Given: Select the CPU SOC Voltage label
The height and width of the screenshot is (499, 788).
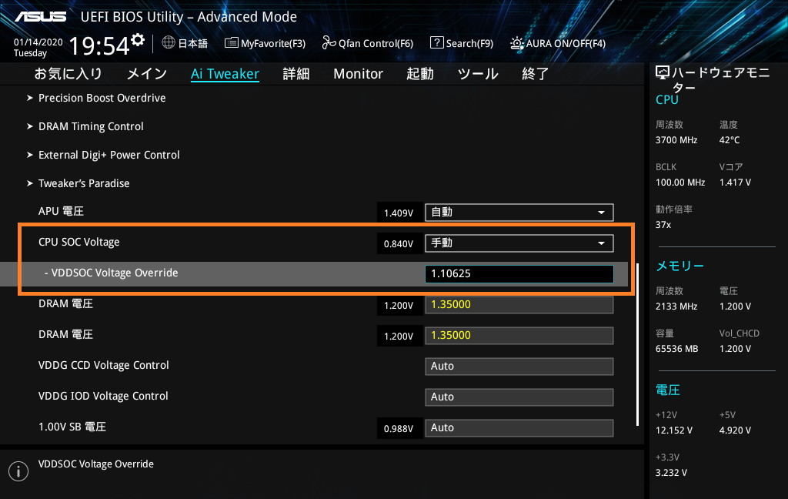Looking at the screenshot, I should click(79, 242).
